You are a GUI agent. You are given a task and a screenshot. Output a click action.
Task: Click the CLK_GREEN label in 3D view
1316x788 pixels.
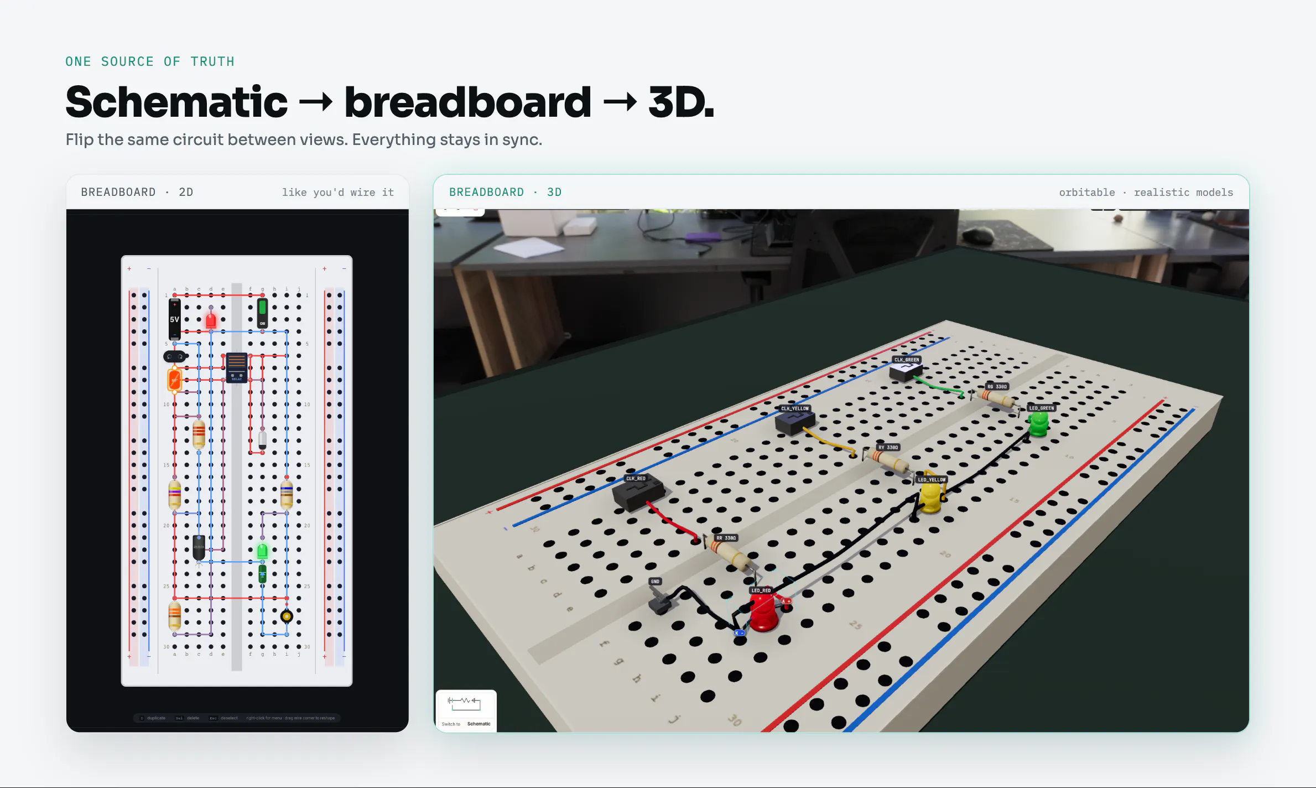(907, 360)
